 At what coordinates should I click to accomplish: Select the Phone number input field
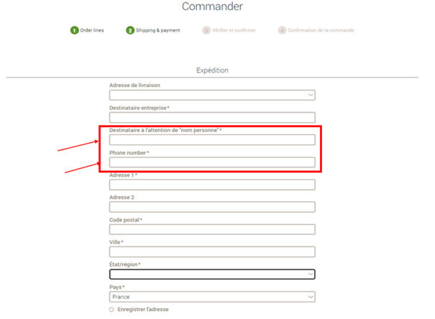[x=212, y=162]
